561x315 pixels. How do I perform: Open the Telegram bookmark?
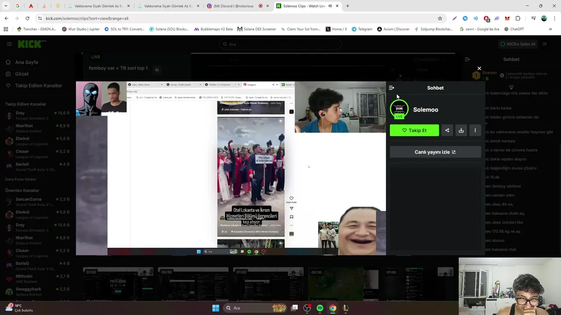click(x=362, y=29)
